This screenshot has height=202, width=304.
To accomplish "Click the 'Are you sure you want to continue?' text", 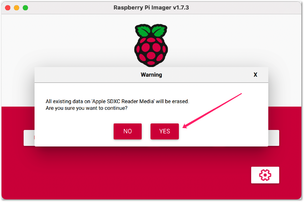I will point(86,108).
